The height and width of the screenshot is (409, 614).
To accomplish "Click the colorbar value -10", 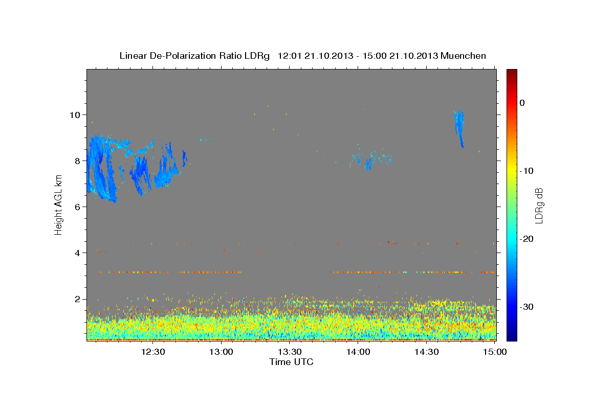I will coord(527,171).
